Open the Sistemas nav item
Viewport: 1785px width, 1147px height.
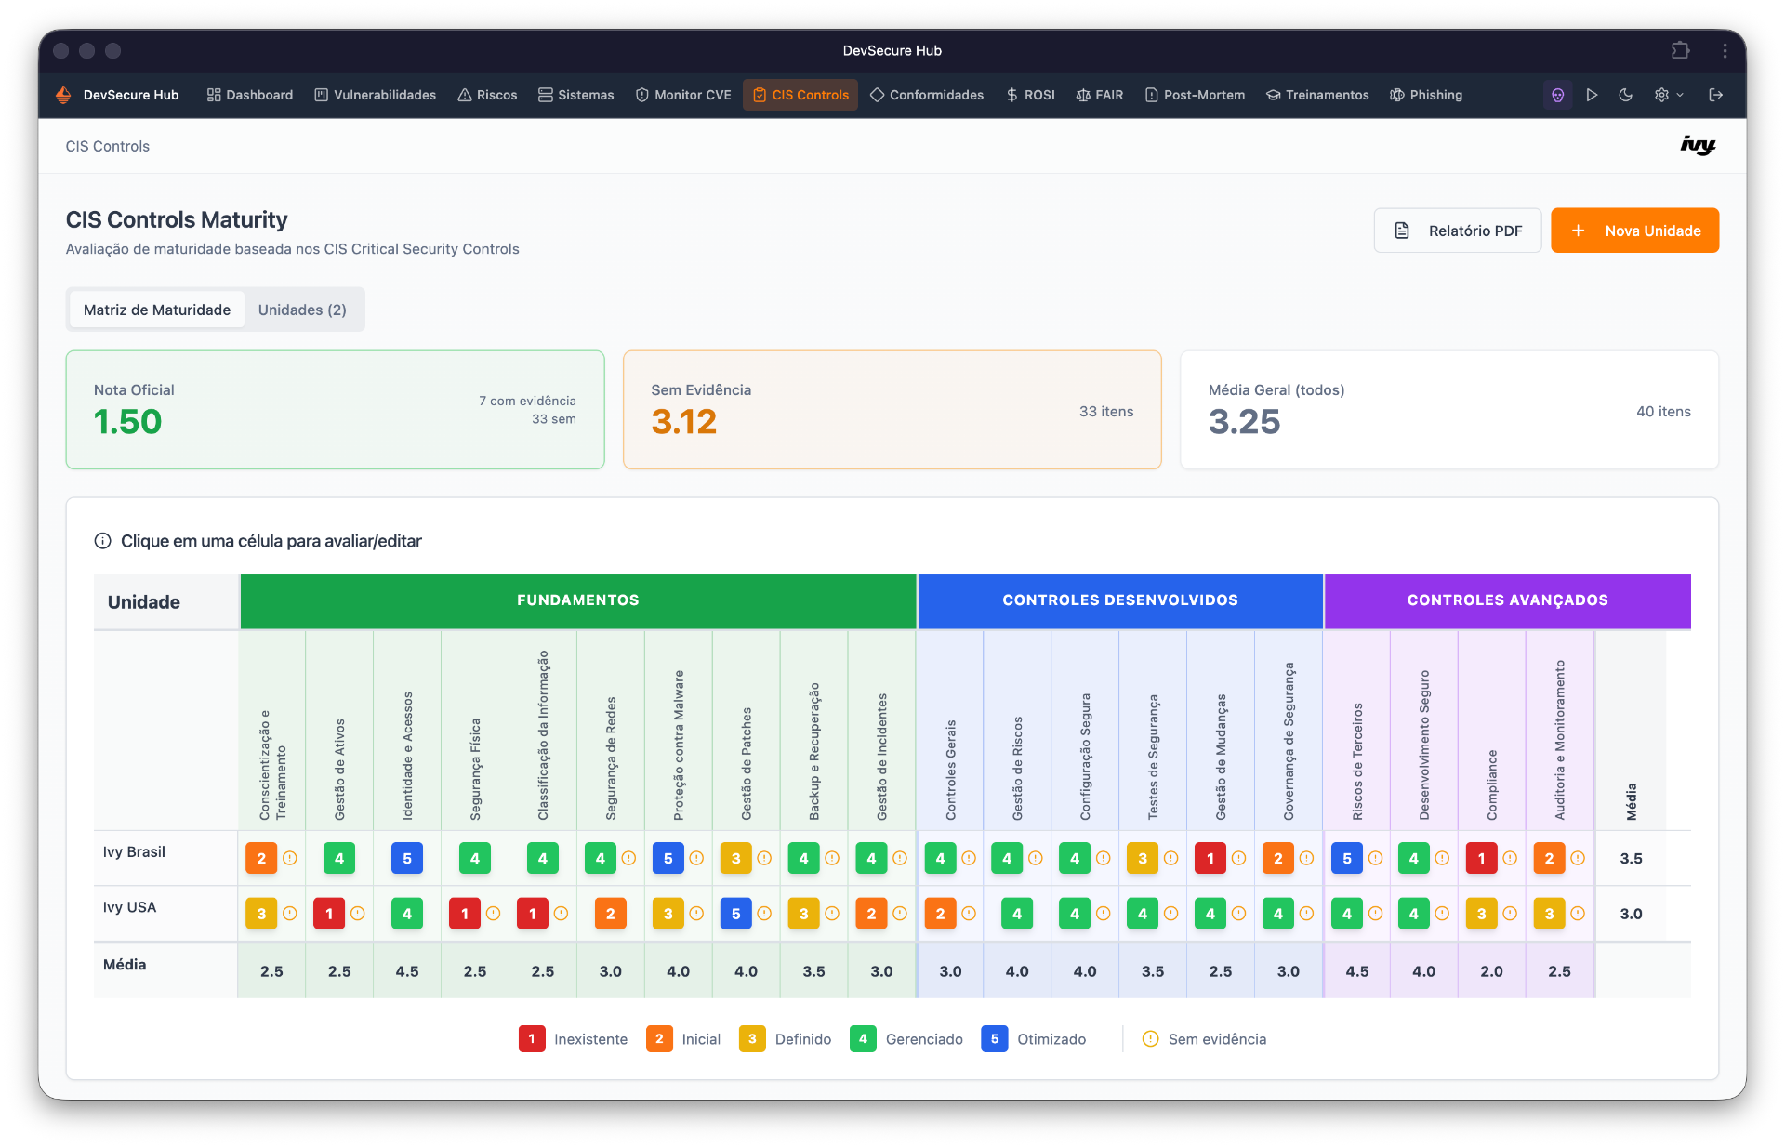coord(576,95)
